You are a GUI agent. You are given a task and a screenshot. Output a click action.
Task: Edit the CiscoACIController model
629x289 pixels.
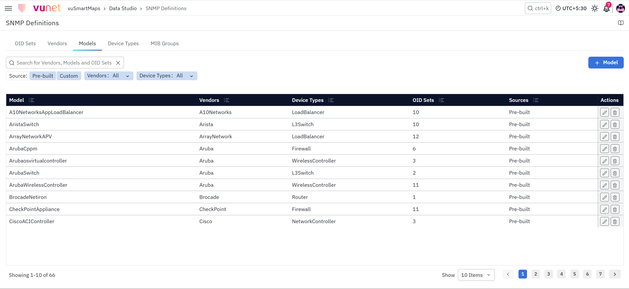[604, 222]
